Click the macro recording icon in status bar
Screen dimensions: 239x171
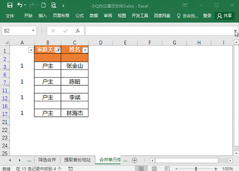pos(71,169)
